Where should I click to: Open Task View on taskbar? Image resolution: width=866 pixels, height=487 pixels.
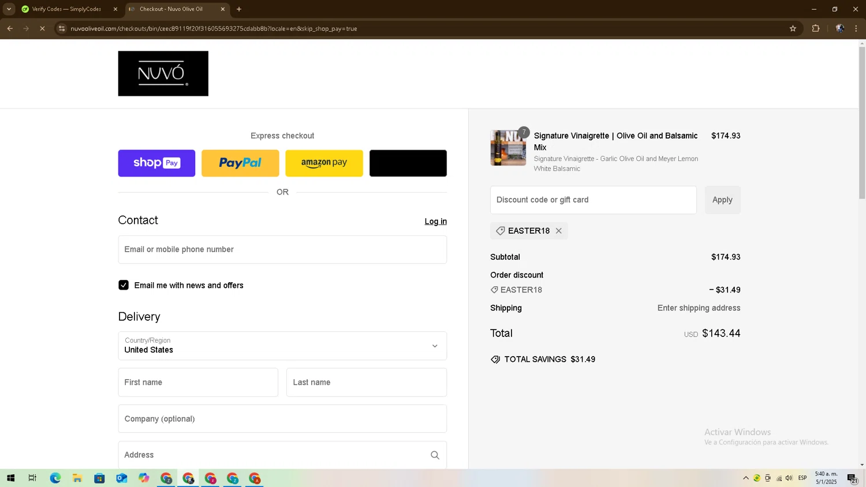32,478
